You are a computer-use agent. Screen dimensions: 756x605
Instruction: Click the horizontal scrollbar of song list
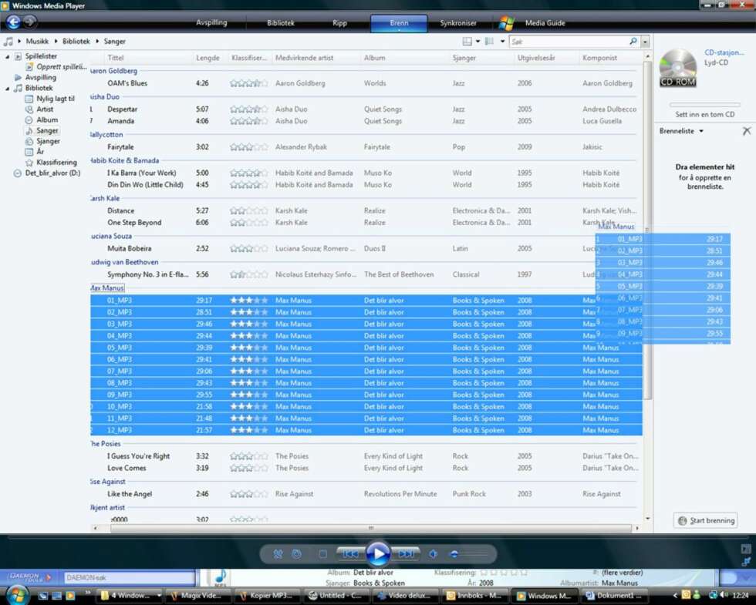(371, 529)
